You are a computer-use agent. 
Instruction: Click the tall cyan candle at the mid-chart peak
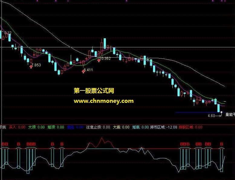click(x=105, y=43)
